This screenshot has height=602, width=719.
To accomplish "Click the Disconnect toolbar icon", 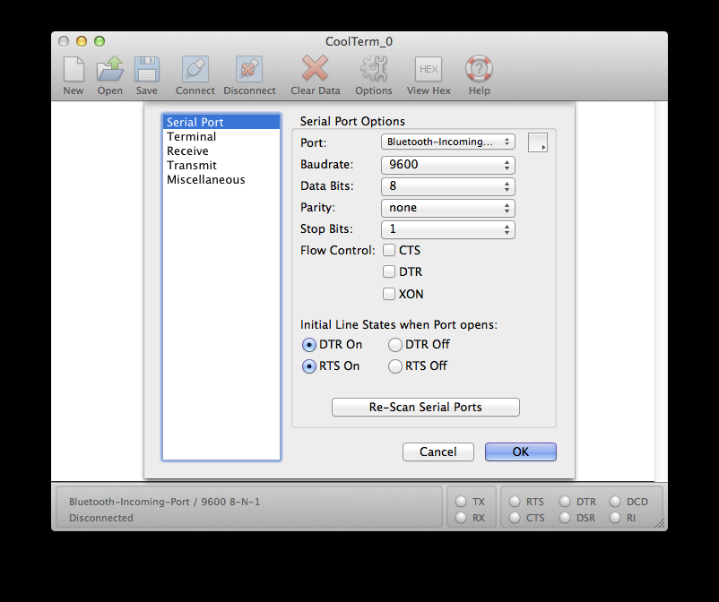I will (x=249, y=70).
